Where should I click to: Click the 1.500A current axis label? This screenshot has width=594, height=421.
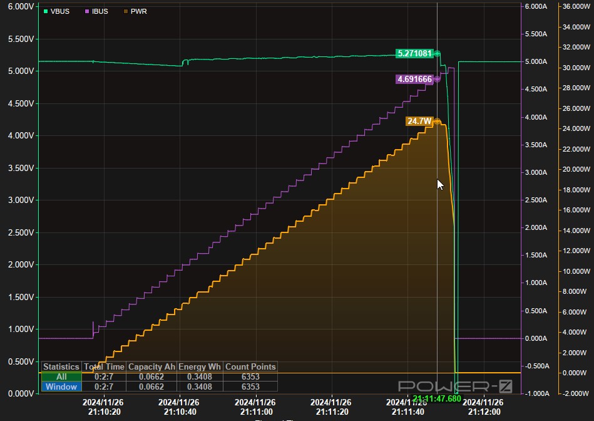click(x=536, y=255)
